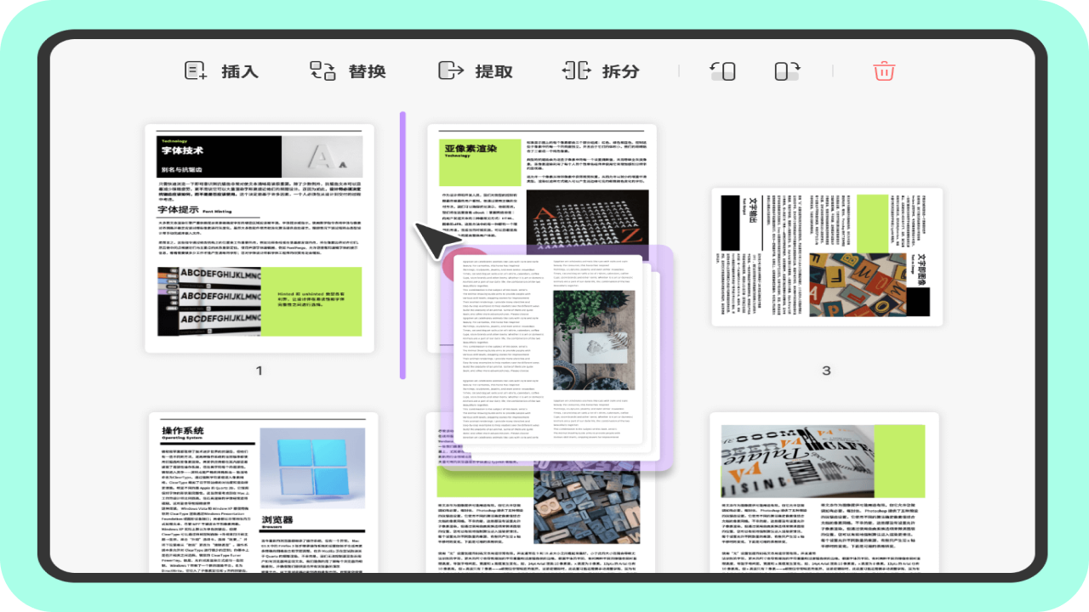This screenshot has height=612, width=1089.
Task: Click the Split document icon
Action: coord(576,71)
